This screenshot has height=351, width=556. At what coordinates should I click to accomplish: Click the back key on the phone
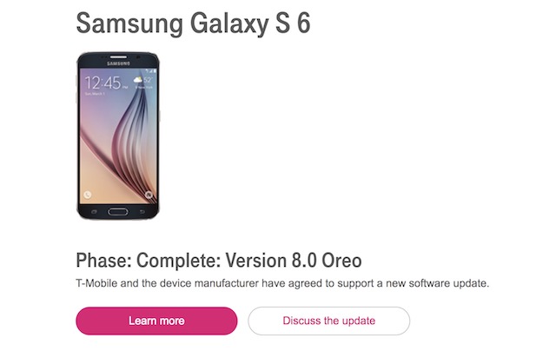142,212
